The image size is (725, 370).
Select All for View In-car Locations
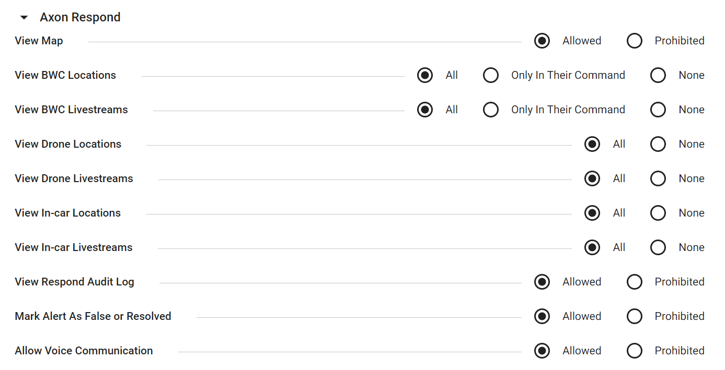point(592,213)
